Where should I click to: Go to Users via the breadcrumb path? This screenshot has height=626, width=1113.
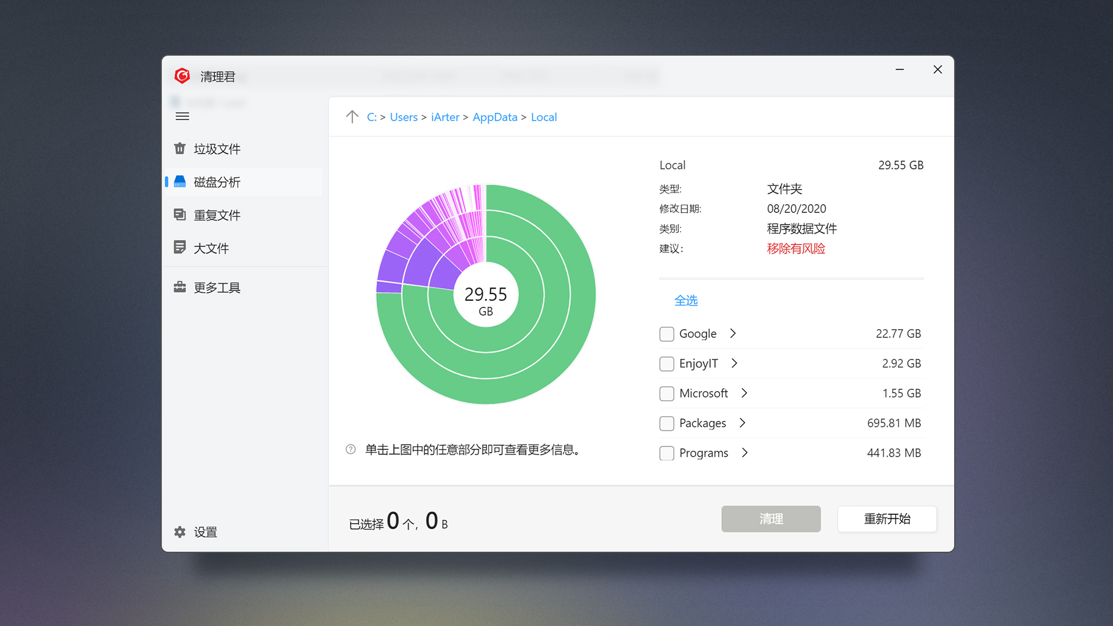pos(403,117)
